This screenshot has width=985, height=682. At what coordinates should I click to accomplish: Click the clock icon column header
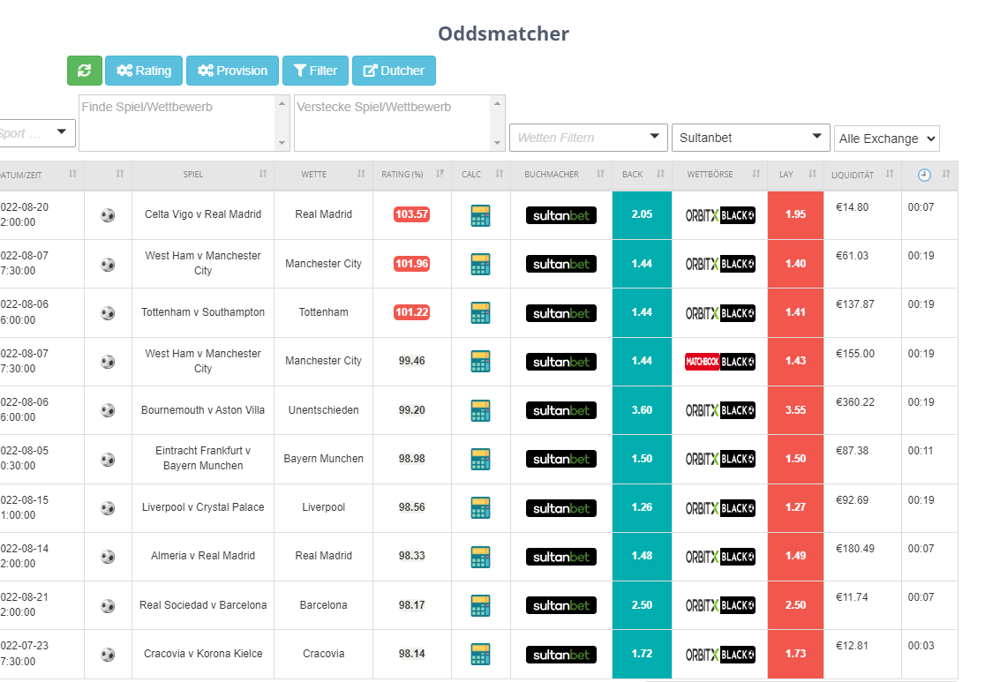(924, 175)
